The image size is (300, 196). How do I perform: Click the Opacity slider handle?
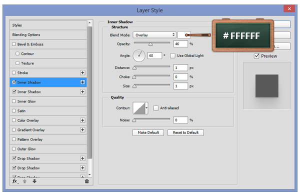click(150, 44)
